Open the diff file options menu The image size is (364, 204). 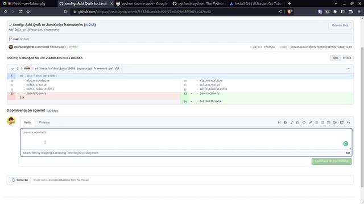(x=348, y=69)
